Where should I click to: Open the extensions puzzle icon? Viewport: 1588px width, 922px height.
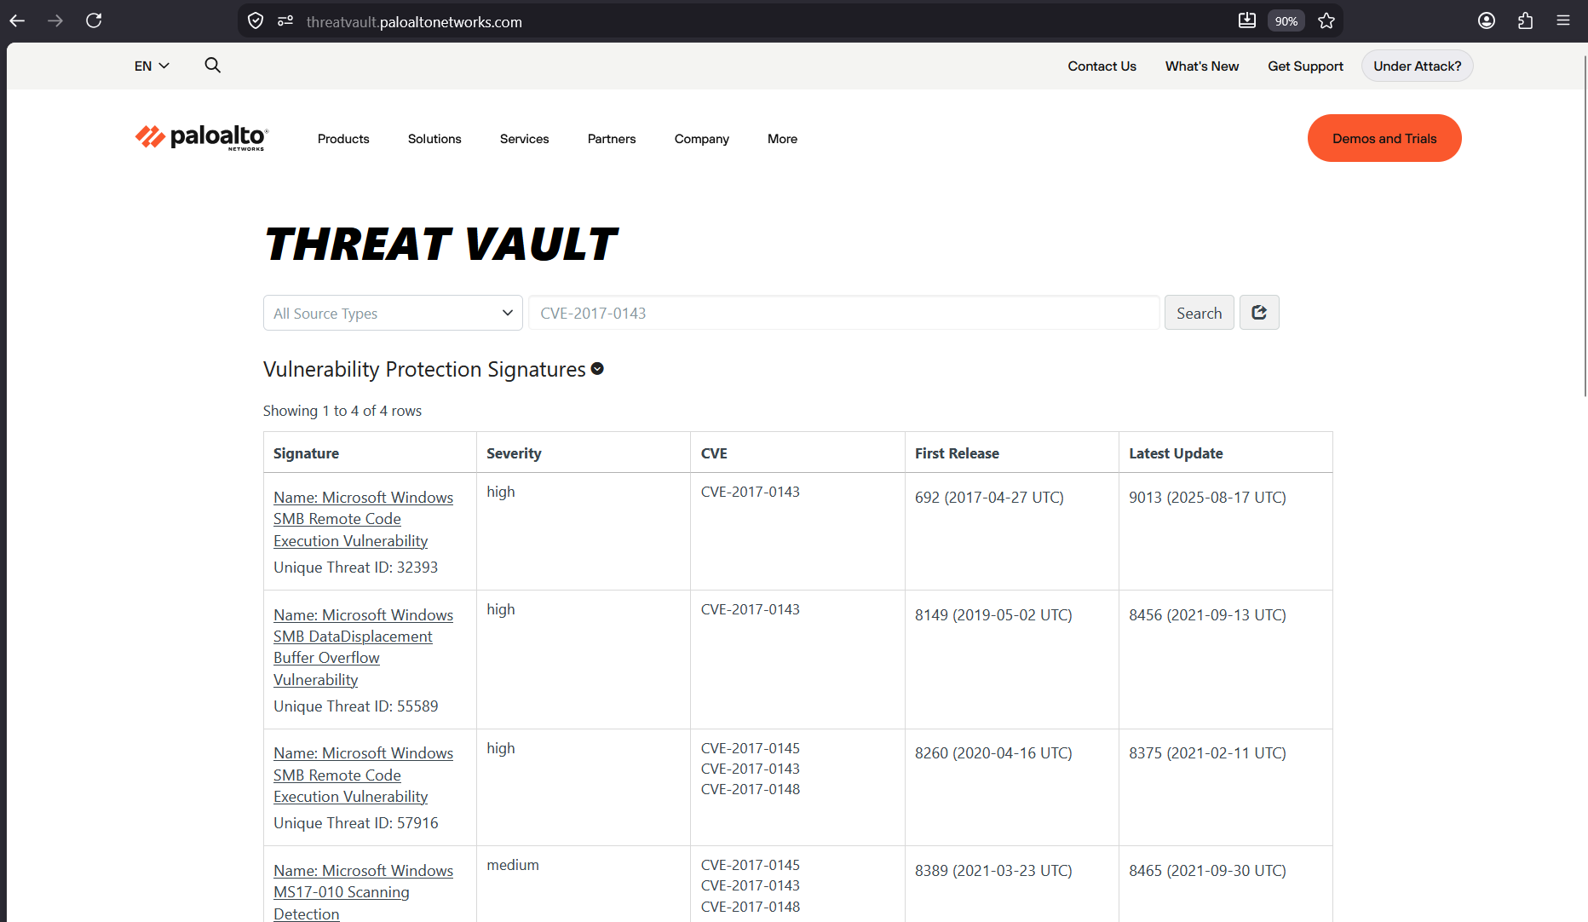click(x=1525, y=21)
